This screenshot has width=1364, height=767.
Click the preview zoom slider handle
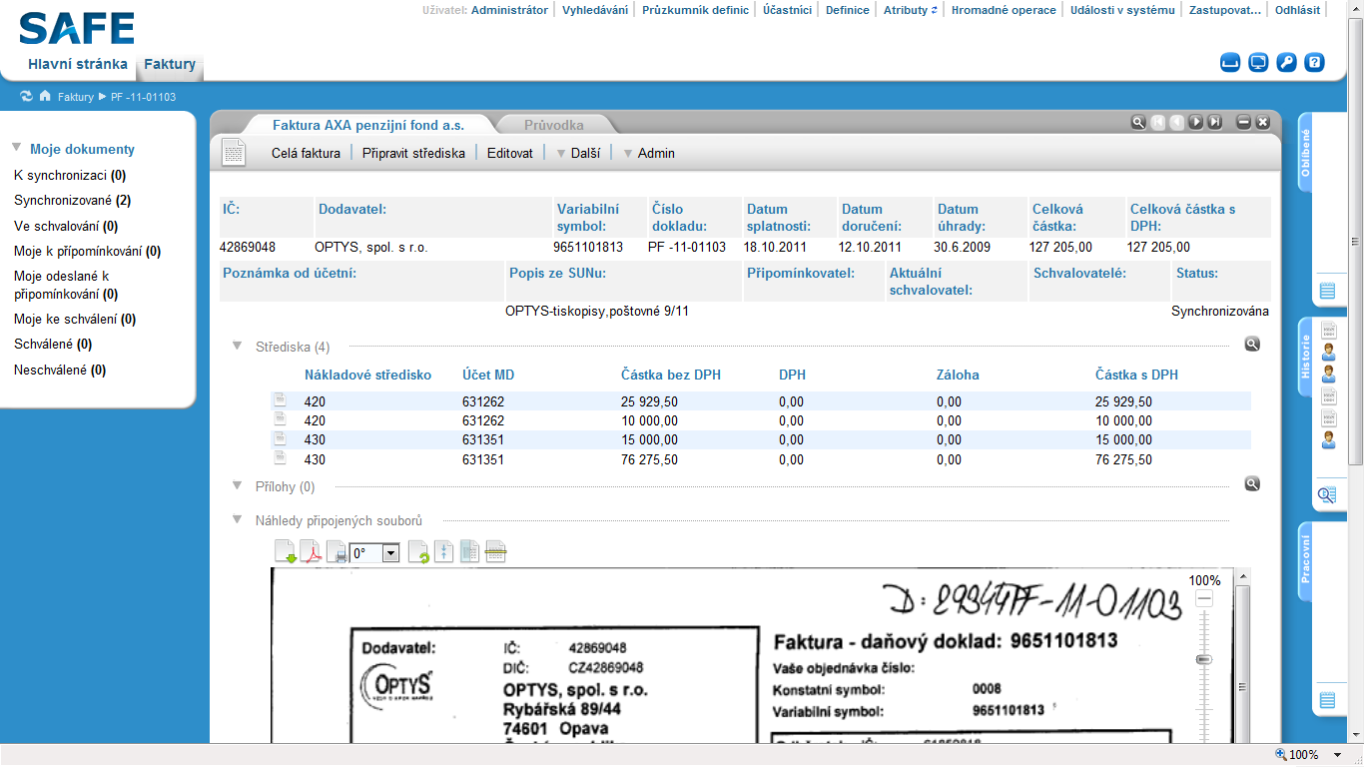(x=1204, y=659)
